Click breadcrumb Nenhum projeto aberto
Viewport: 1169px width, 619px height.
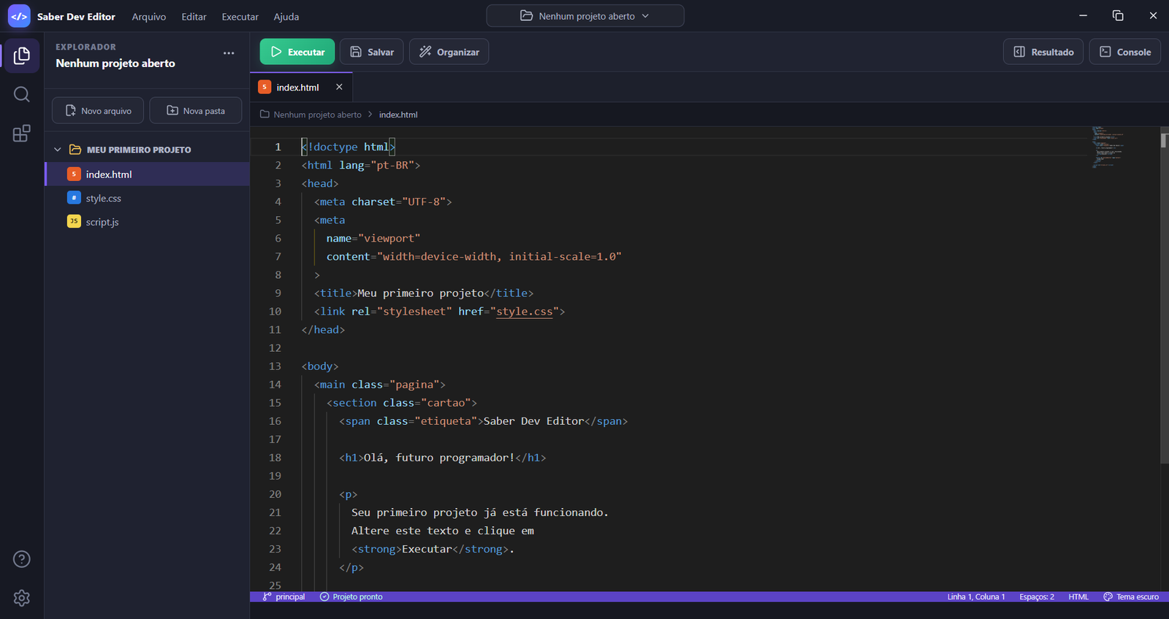click(x=317, y=115)
